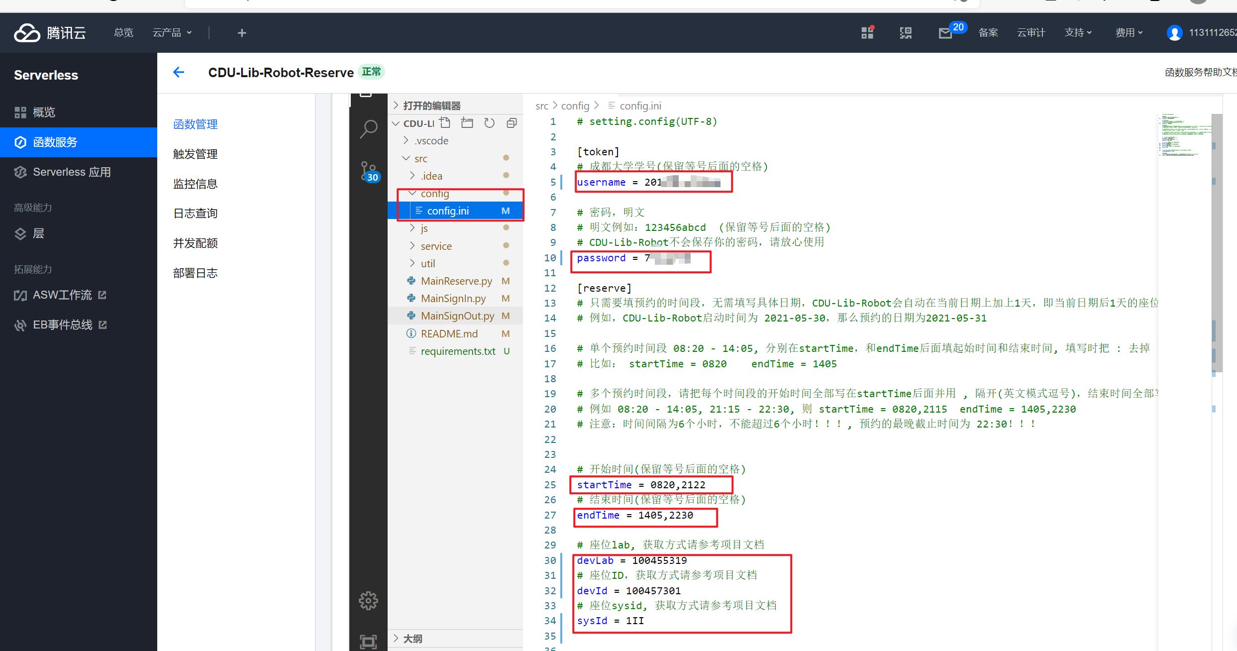Open the editor search magnifier icon
The image size is (1237, 651).
[x=369, y=129]
